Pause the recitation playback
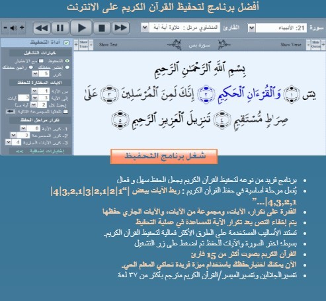This screenshot has width=326, height=301. tap(60, 28)
